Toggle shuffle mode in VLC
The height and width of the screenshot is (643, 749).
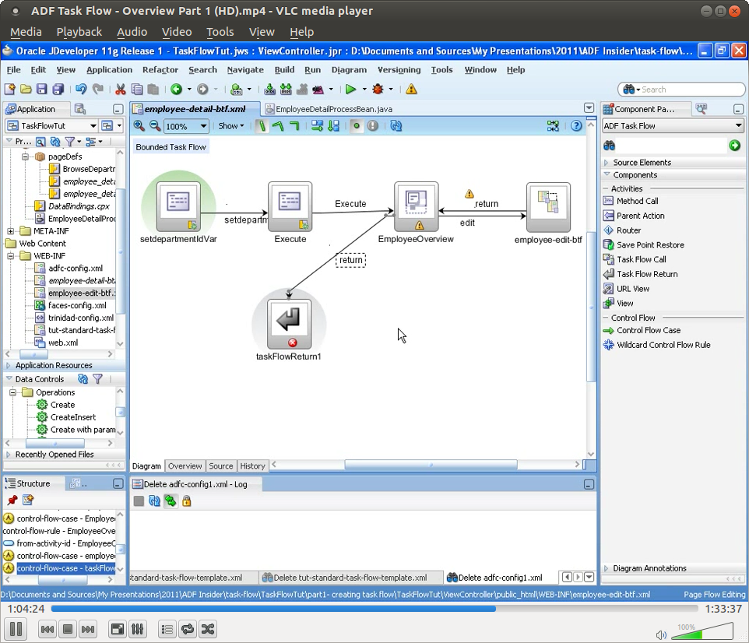coord(208,629)
